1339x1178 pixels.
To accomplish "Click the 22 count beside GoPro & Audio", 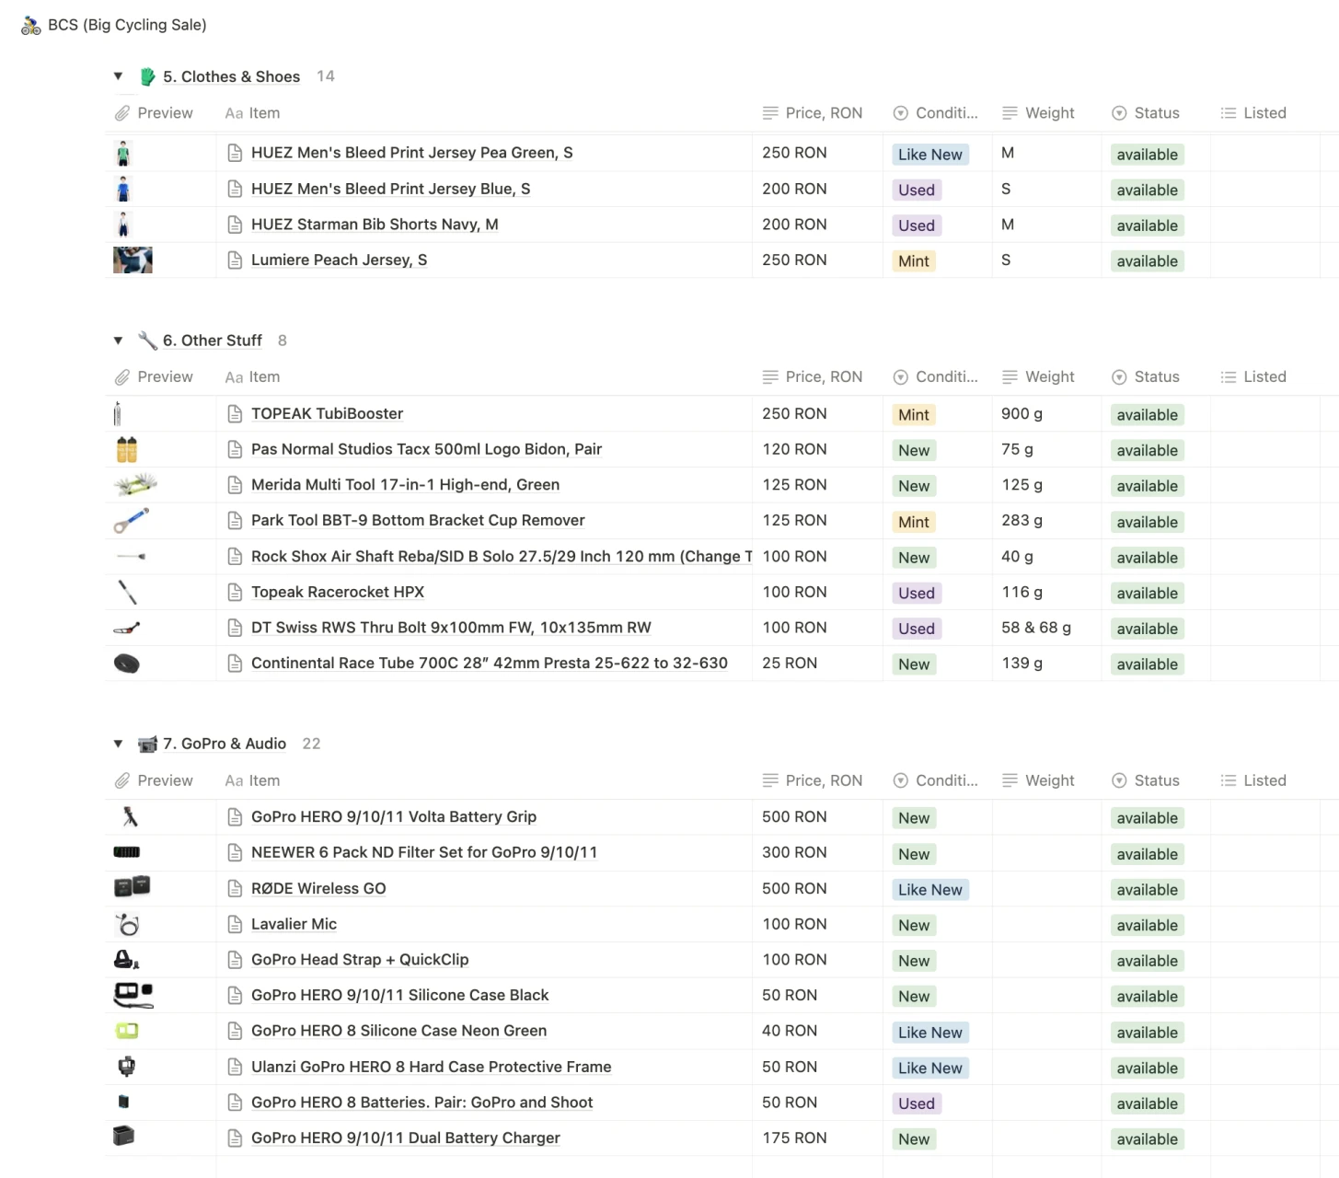I will [312, 744].
